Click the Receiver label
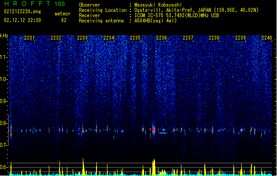 coord(89,15)
